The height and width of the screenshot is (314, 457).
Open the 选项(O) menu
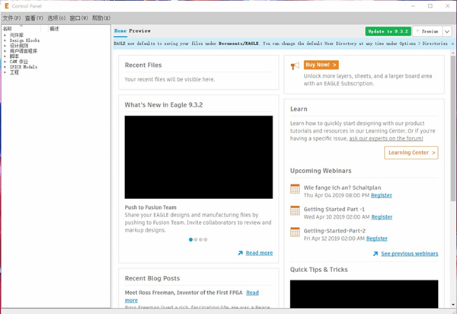56,18
